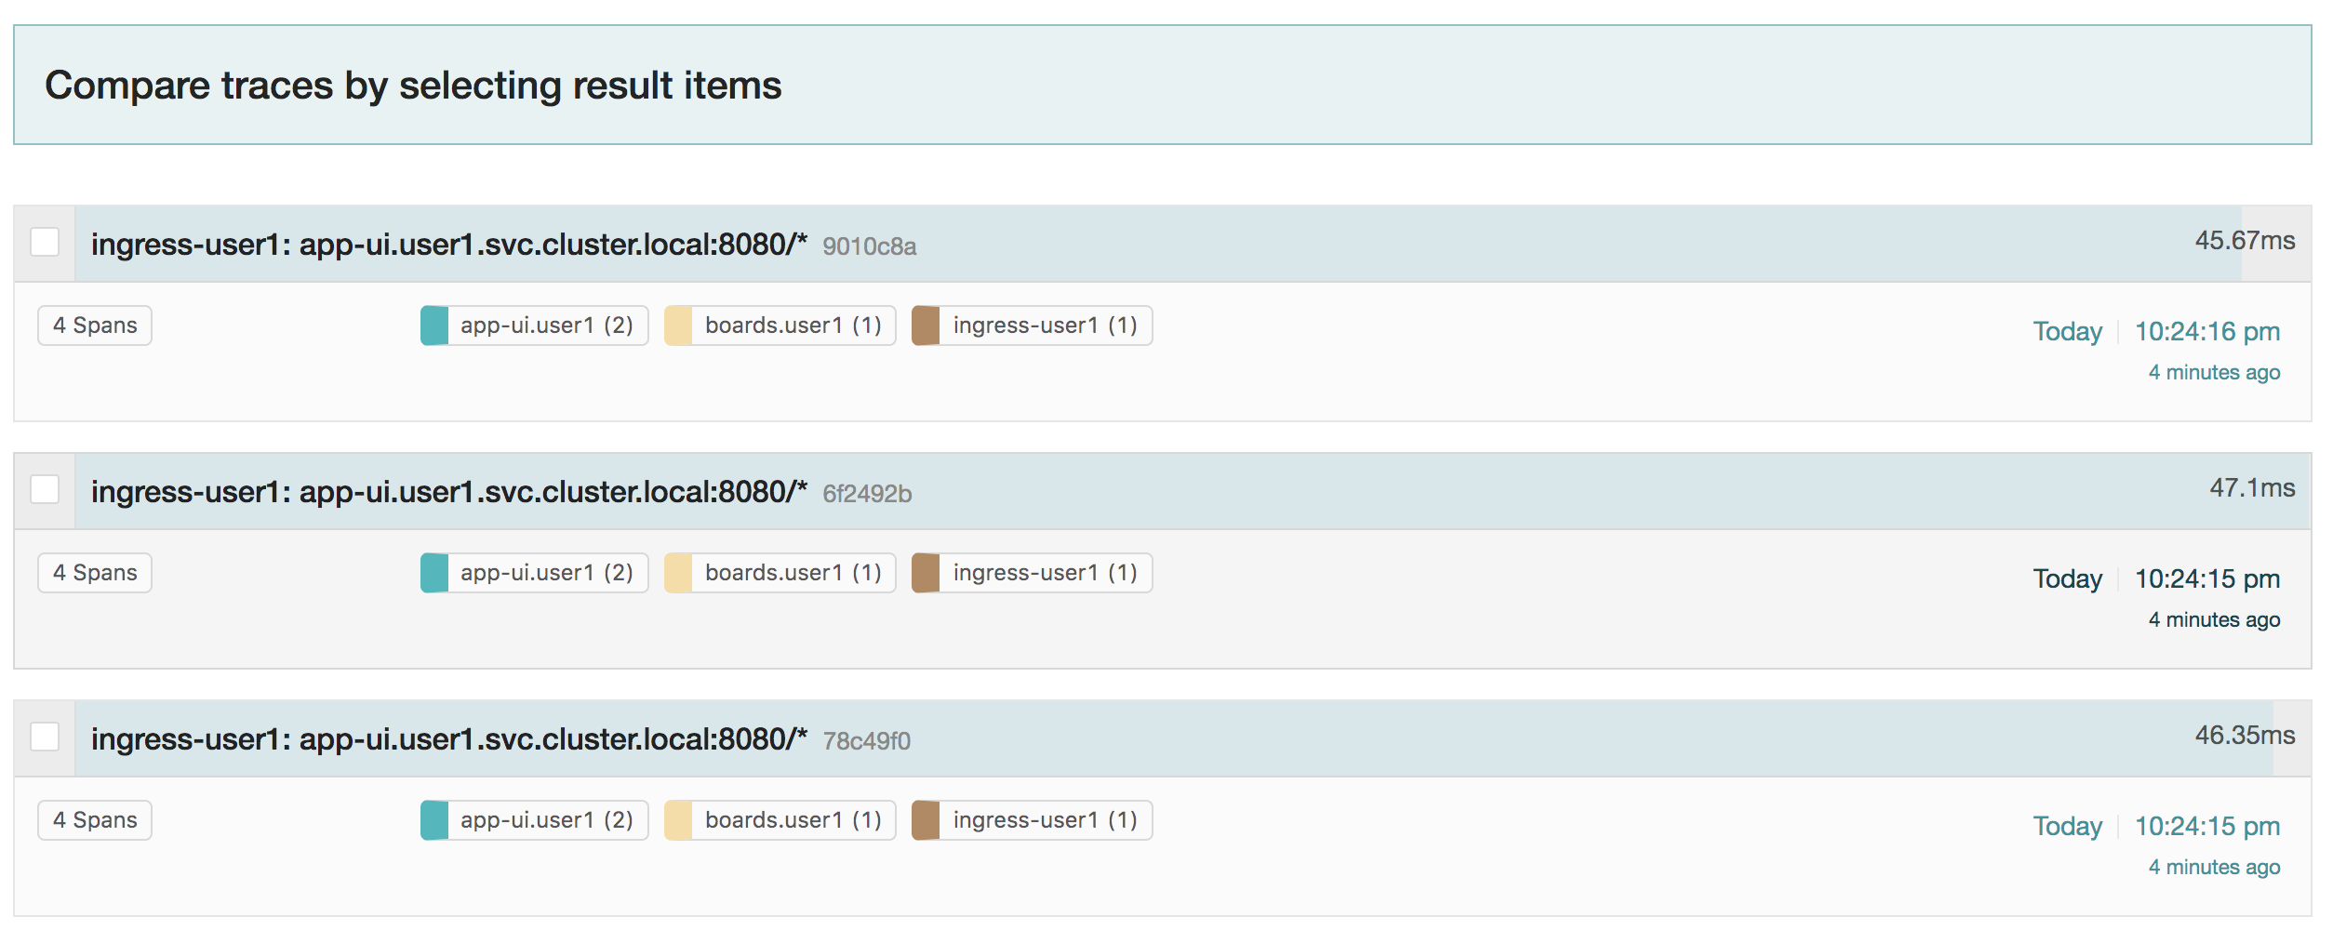Click the 45.67ms duration label
This screenshot has height=930, width=2333.
coord(2245,241)
